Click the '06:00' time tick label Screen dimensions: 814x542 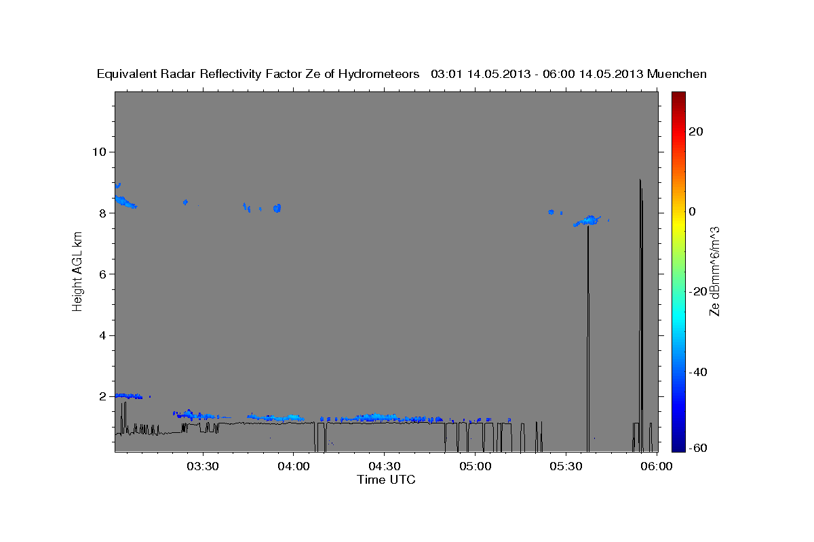point(657,466)
